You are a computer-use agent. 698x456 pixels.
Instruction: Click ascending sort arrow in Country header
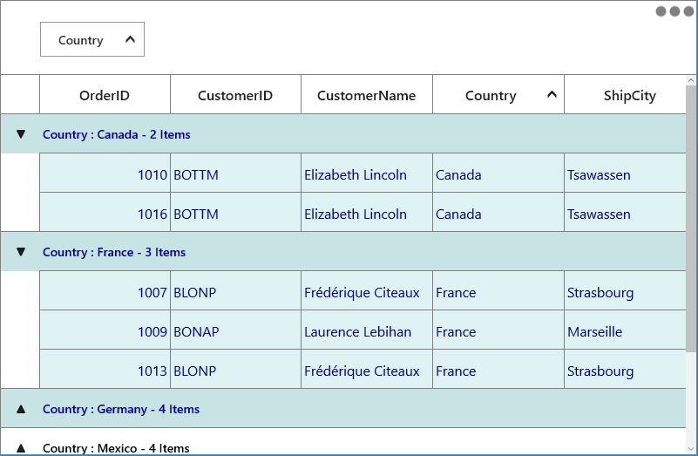click(552, 94)
